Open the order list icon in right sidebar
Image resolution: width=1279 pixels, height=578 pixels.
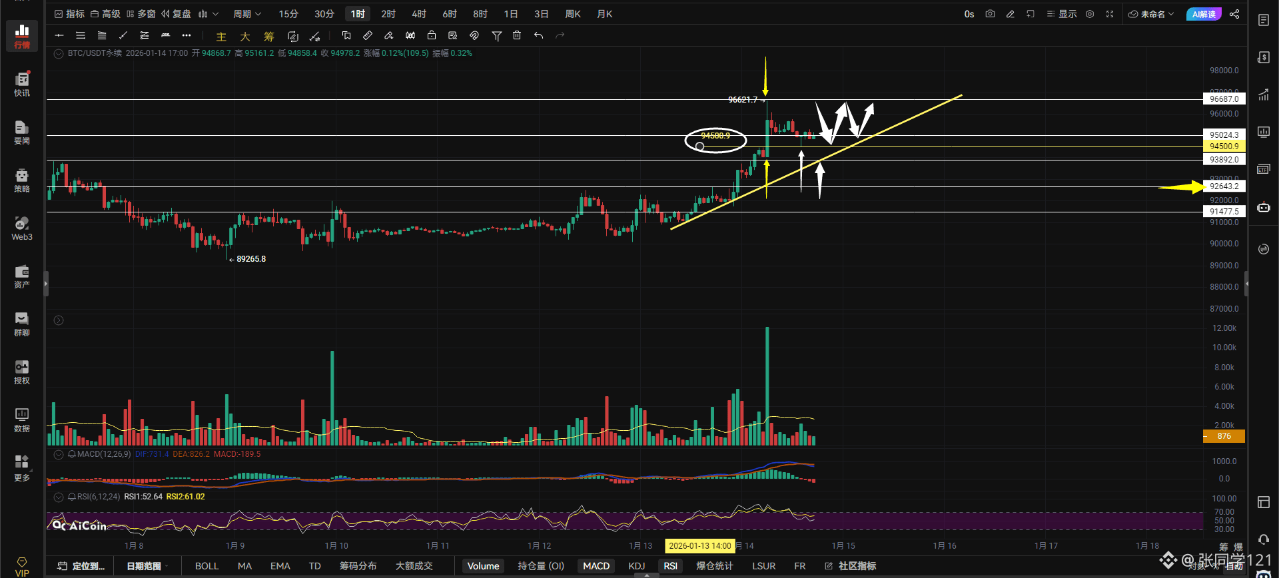[1264, 20]
